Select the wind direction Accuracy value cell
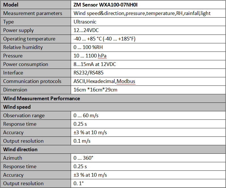226x188 pixels. click(x=148, y=175)
